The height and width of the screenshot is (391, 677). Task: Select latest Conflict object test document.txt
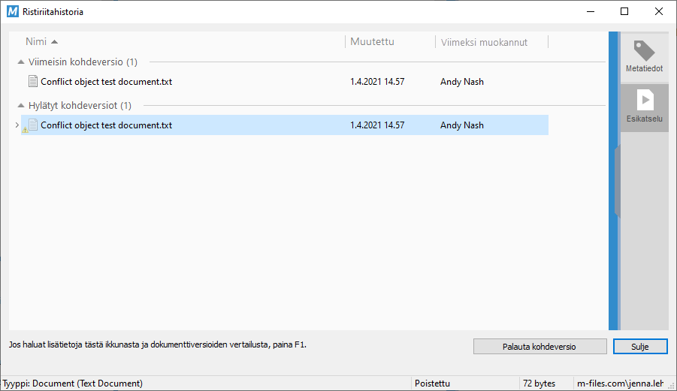click(106, 82)
